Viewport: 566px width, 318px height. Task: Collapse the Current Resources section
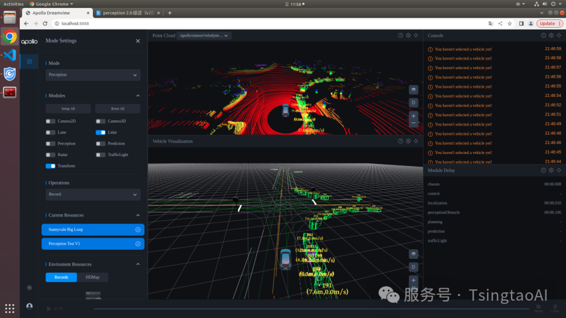click(138, 215)
